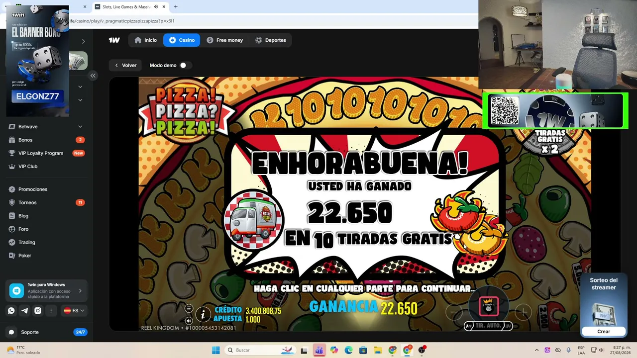Open Task View on the taskbar
This screenshot has width=637, height=358.
coord(304,350)
